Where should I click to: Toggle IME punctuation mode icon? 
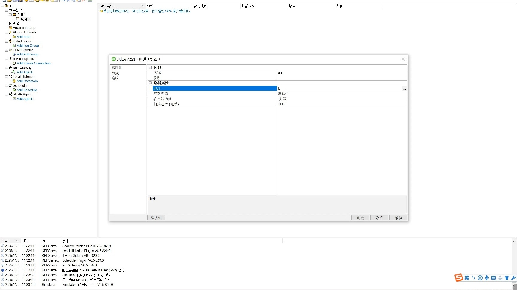pyautogui.click(x=473, y=278)
